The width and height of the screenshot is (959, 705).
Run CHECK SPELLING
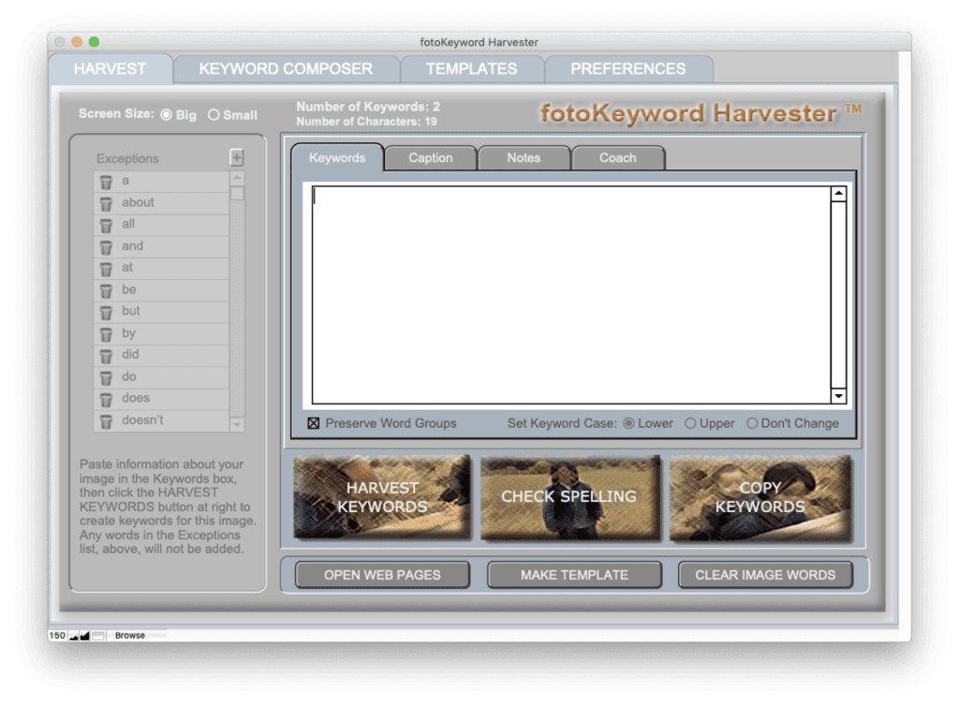(570, 497)
